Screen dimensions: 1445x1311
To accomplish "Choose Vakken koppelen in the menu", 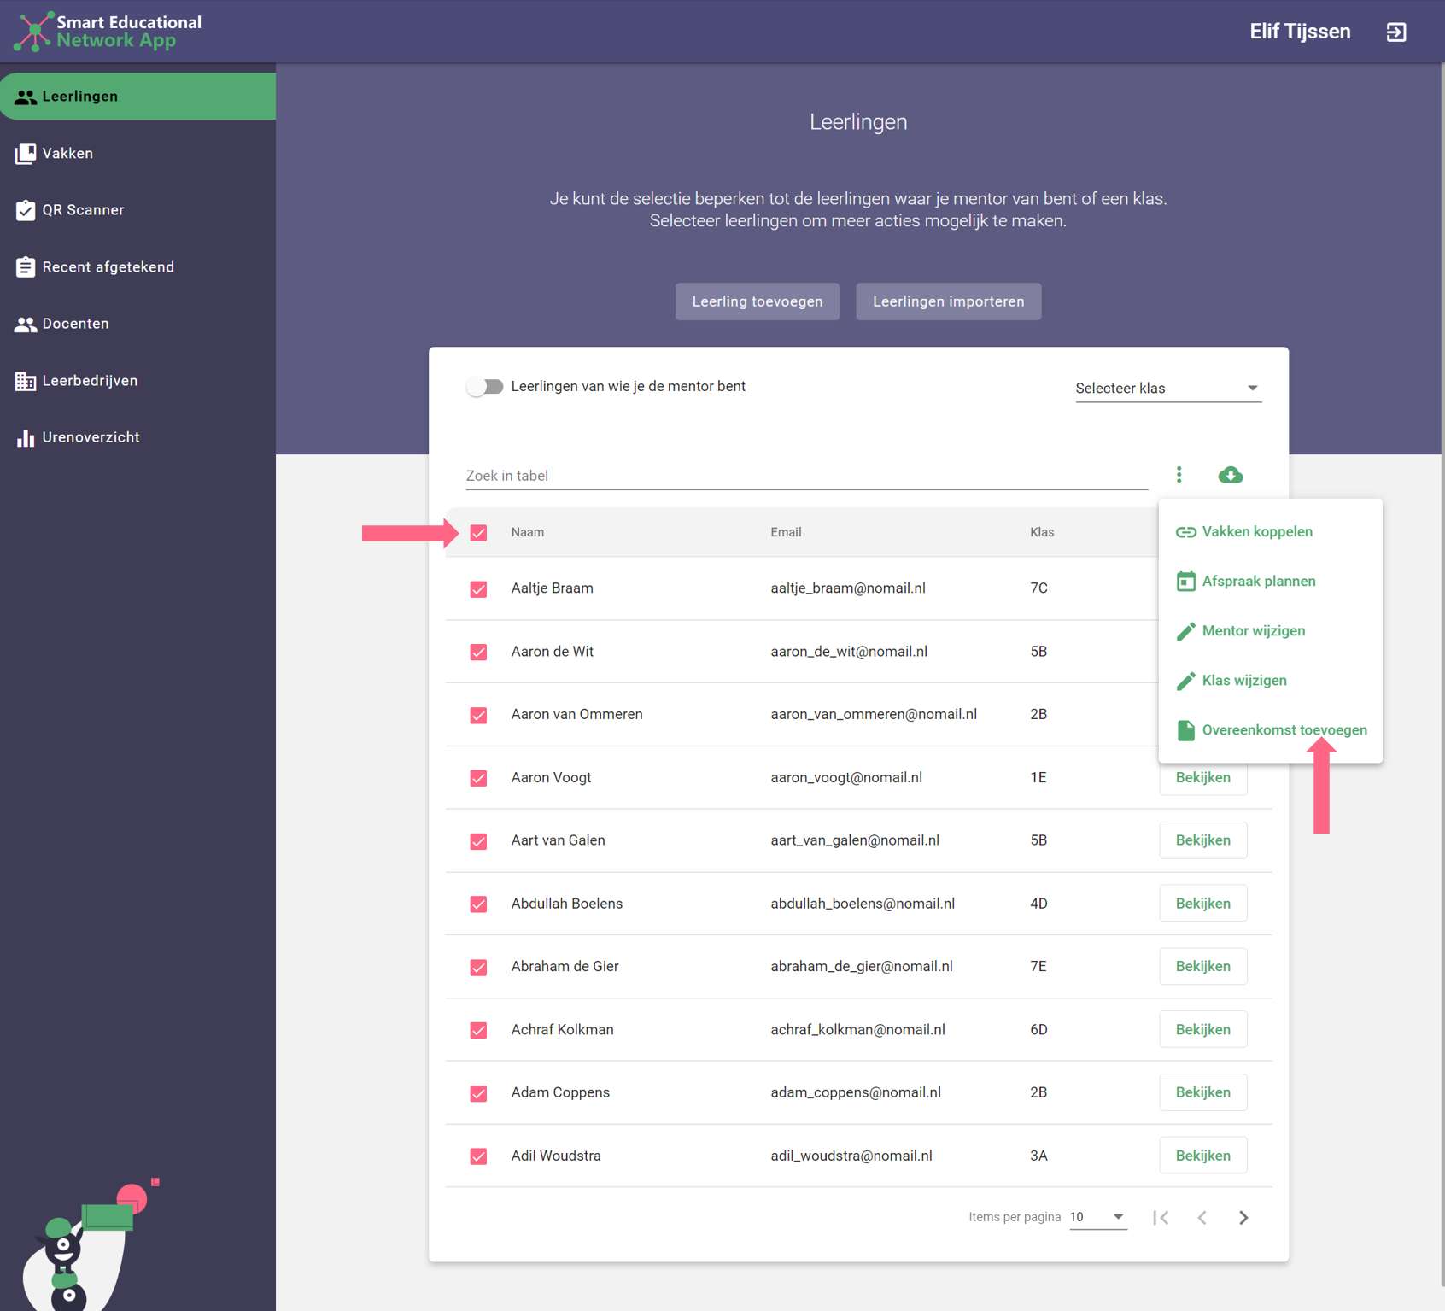I will (x=1256, y=532).
